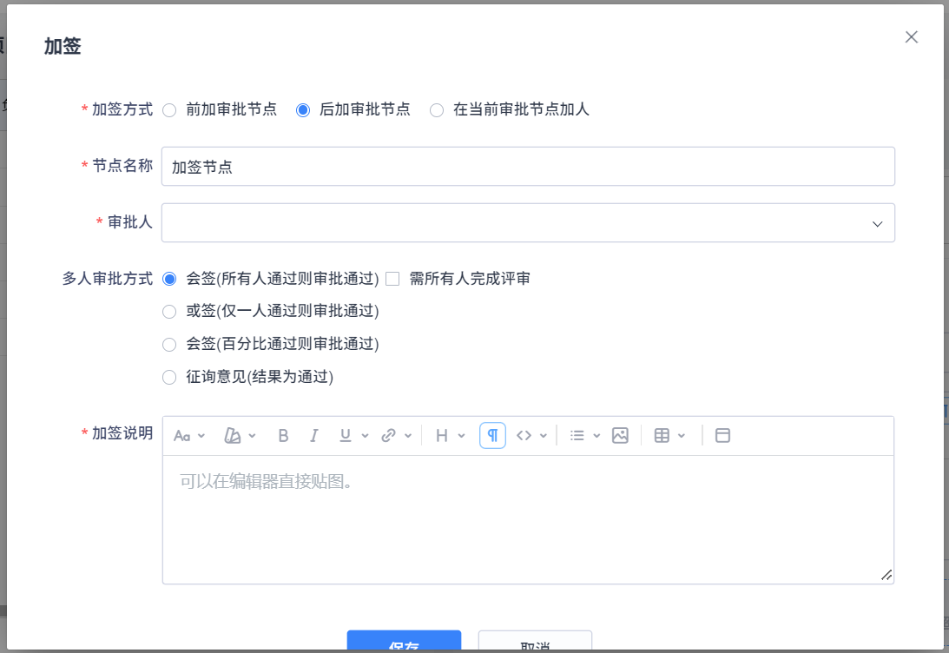Choose 在当前审批节点加人 option
The height and width of the screenshot is (653, 949).
coord(437,110)
